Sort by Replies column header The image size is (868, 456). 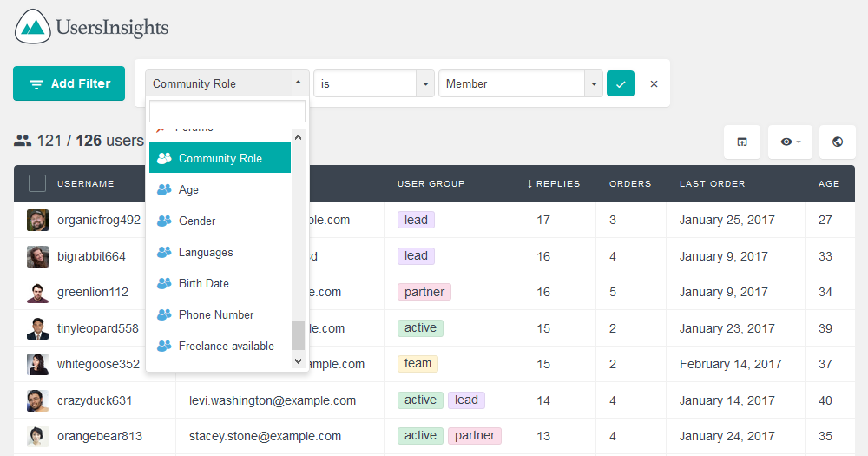tap(553, 183)
